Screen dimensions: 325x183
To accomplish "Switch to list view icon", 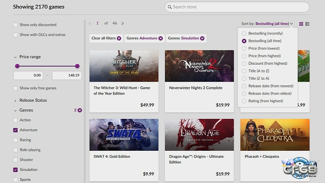I will click(x=308, y=24).
